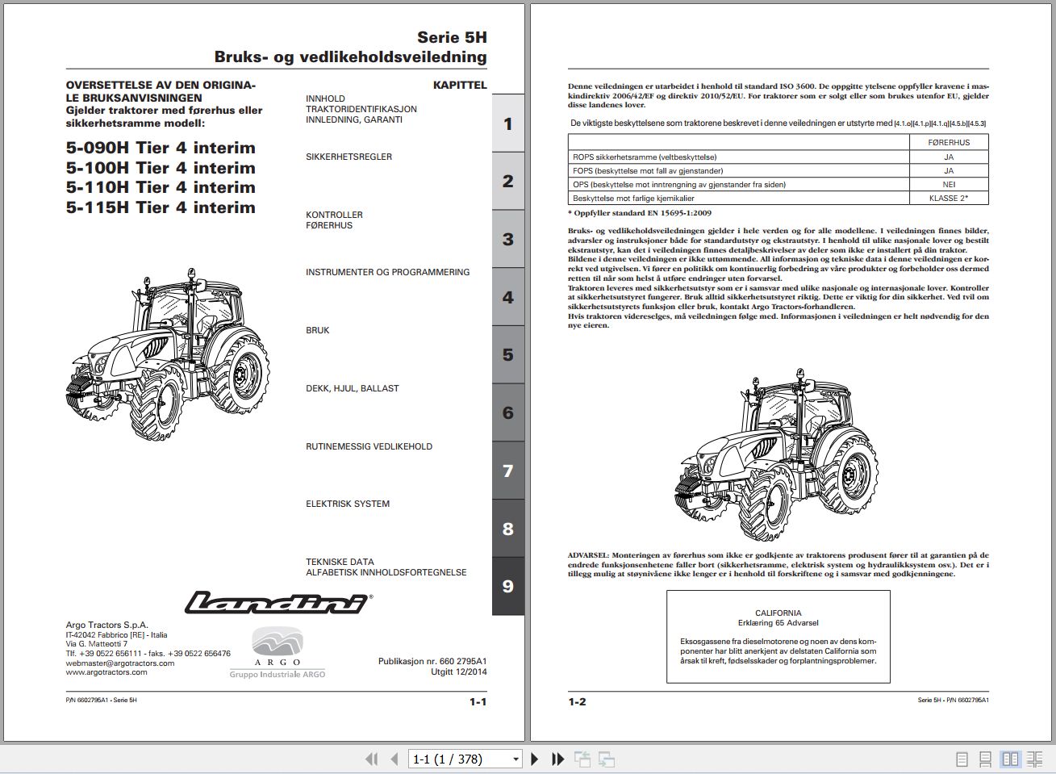The height and width of the screenshot is (774, 1056).
Task: Open chapter 7 tab
Action: [x=508, y=471]
